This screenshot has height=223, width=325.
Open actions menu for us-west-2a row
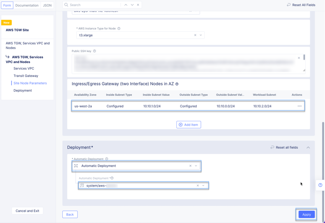[x=299, y=106]
